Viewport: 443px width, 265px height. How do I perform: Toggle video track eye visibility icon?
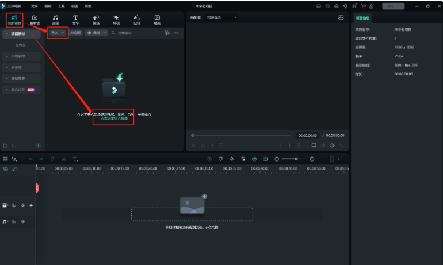[31, 205]
